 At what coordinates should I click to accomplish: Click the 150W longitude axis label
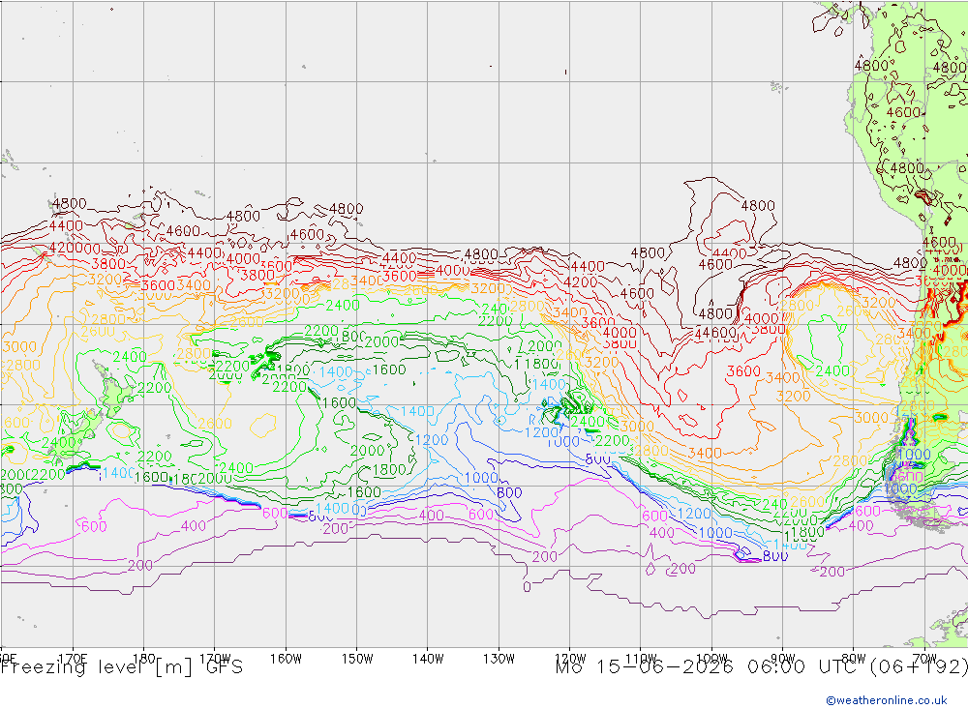pyautogui.click(x=357, y=659)
